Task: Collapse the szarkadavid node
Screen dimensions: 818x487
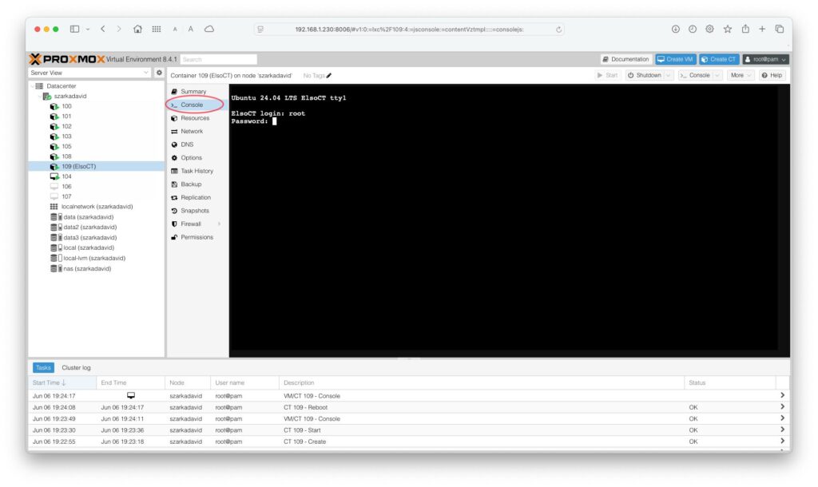Action: (x=40, y=97)
